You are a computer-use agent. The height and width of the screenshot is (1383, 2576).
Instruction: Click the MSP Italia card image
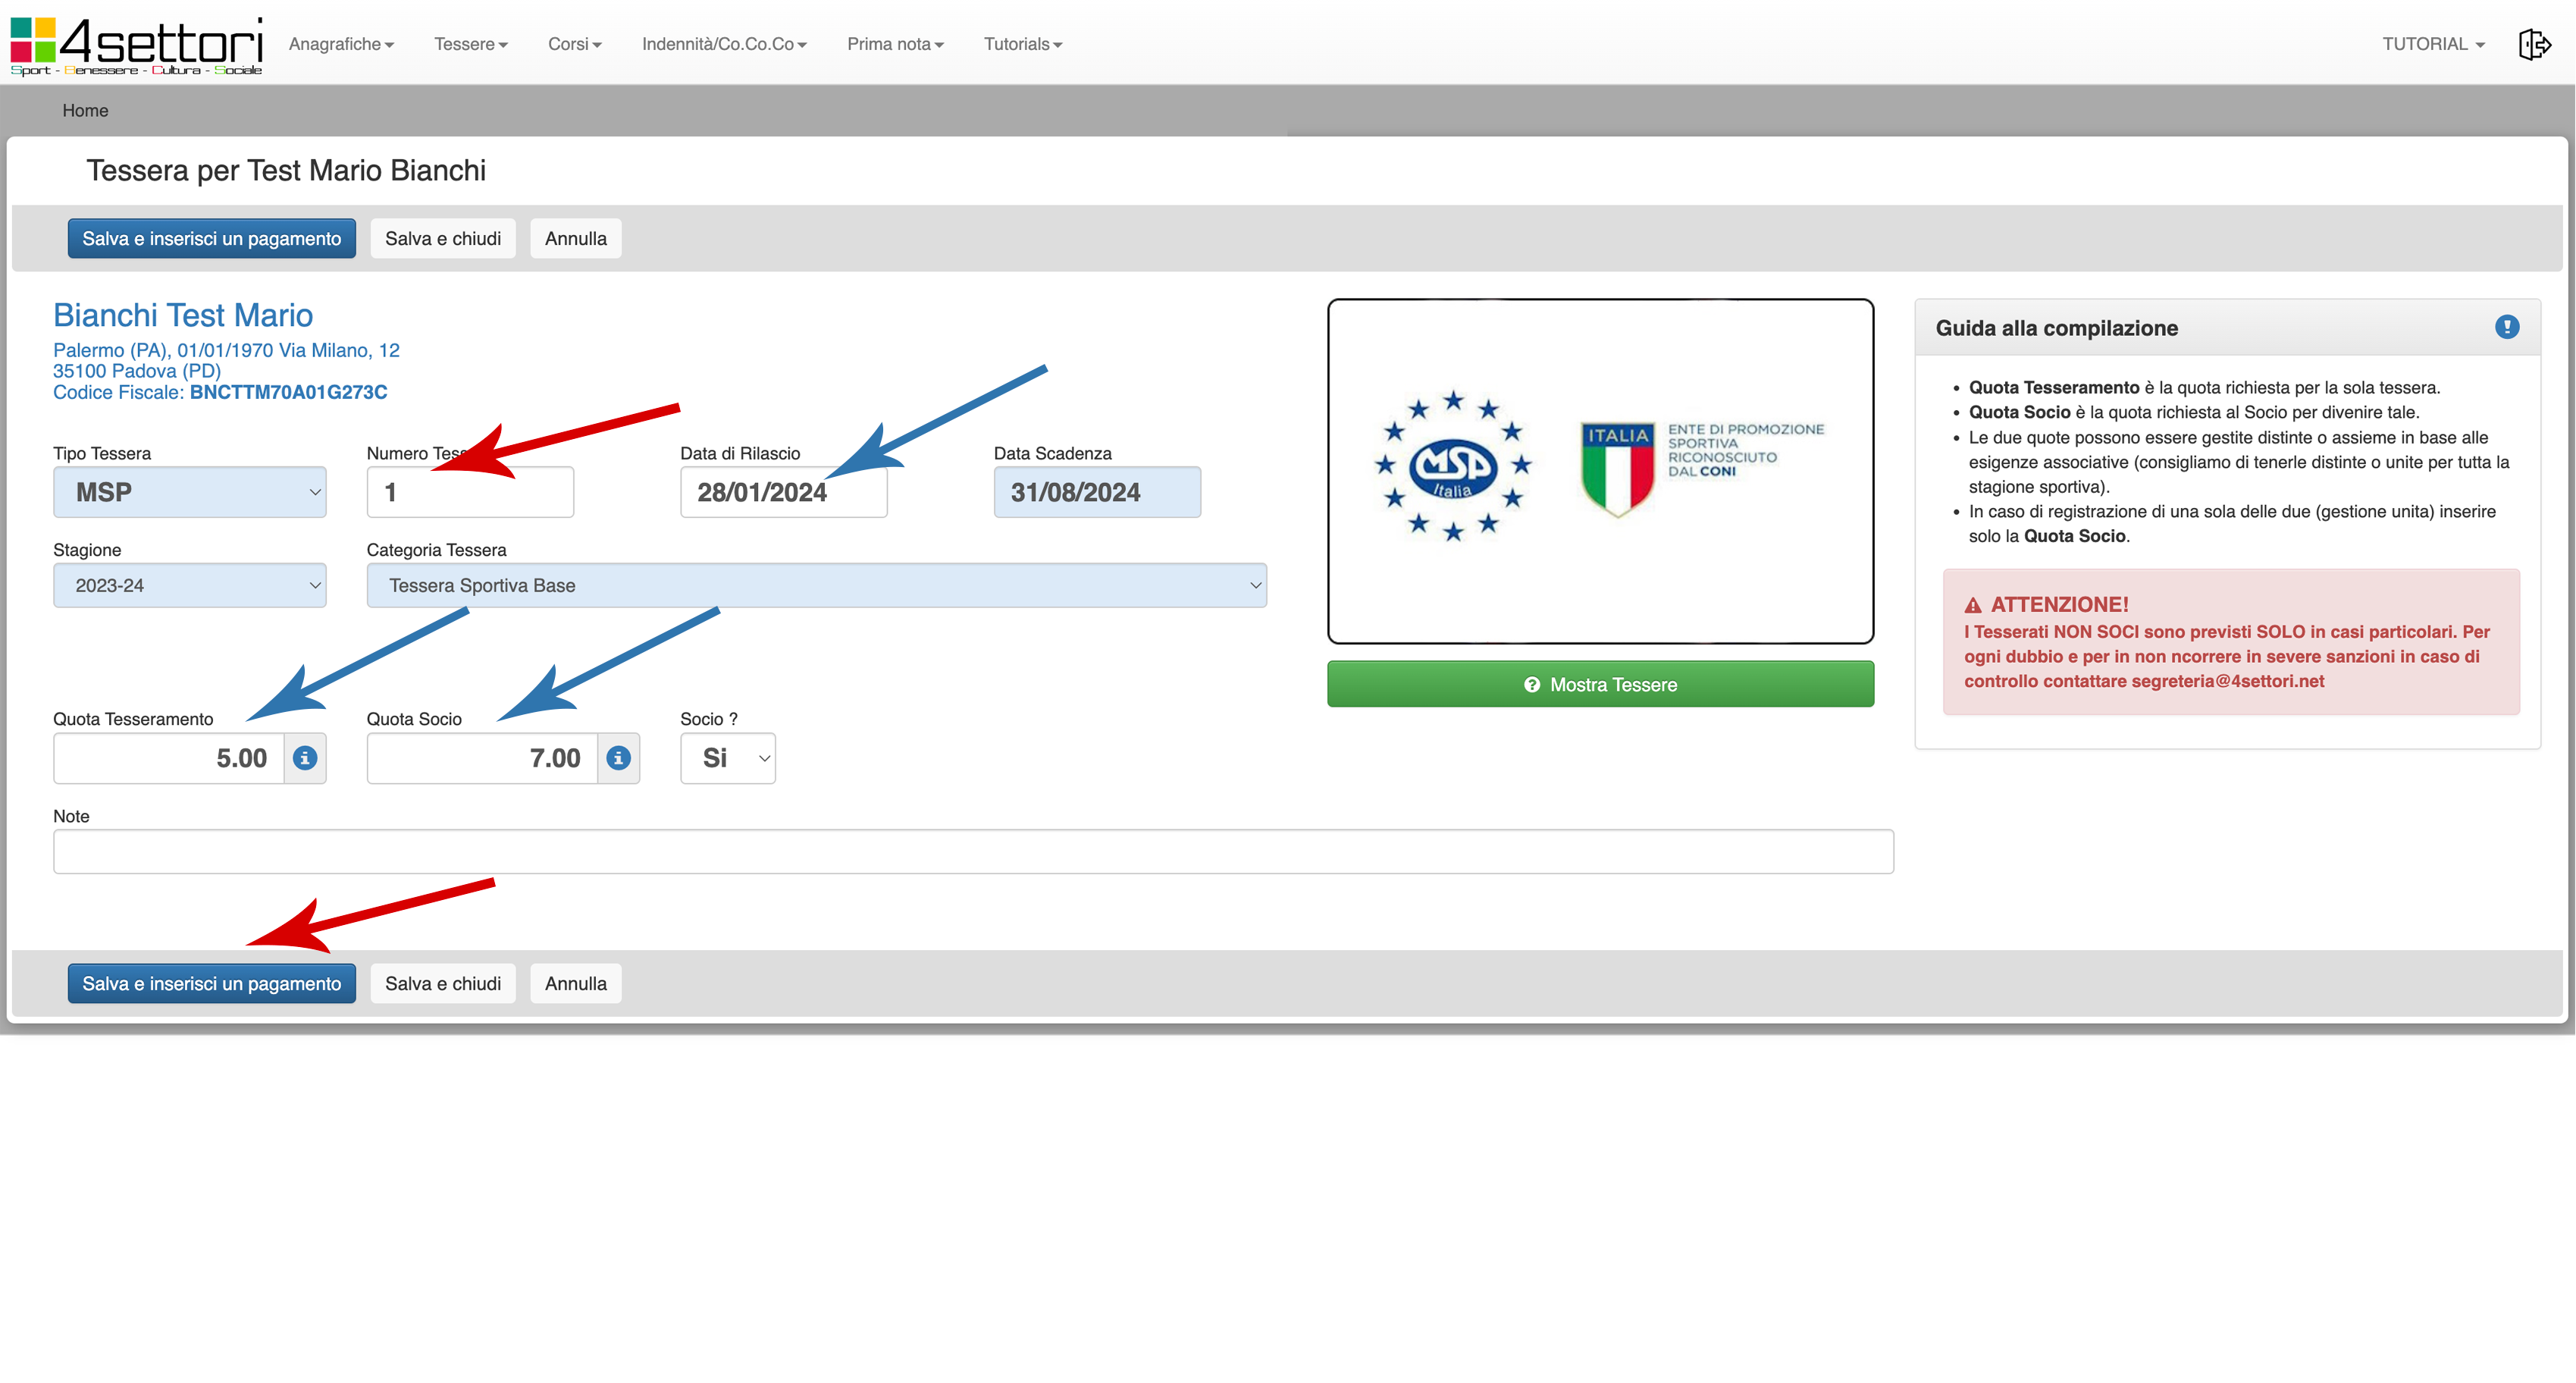coord(1600,470)
